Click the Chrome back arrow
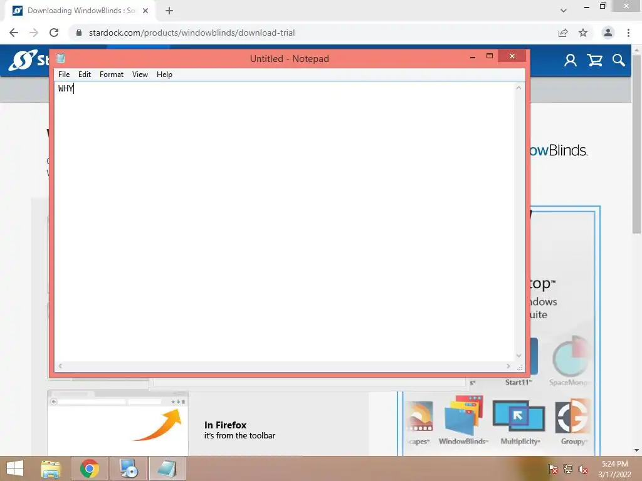 click(x=14, y=33)
